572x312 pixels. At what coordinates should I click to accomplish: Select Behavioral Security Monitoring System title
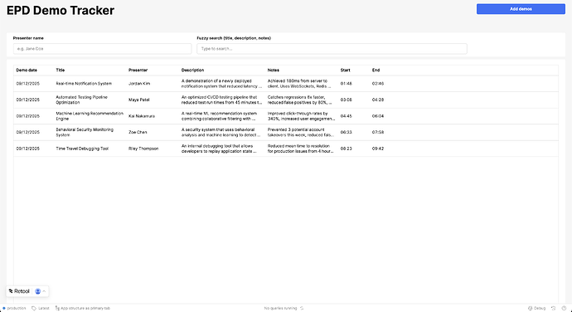pos(85,132)
